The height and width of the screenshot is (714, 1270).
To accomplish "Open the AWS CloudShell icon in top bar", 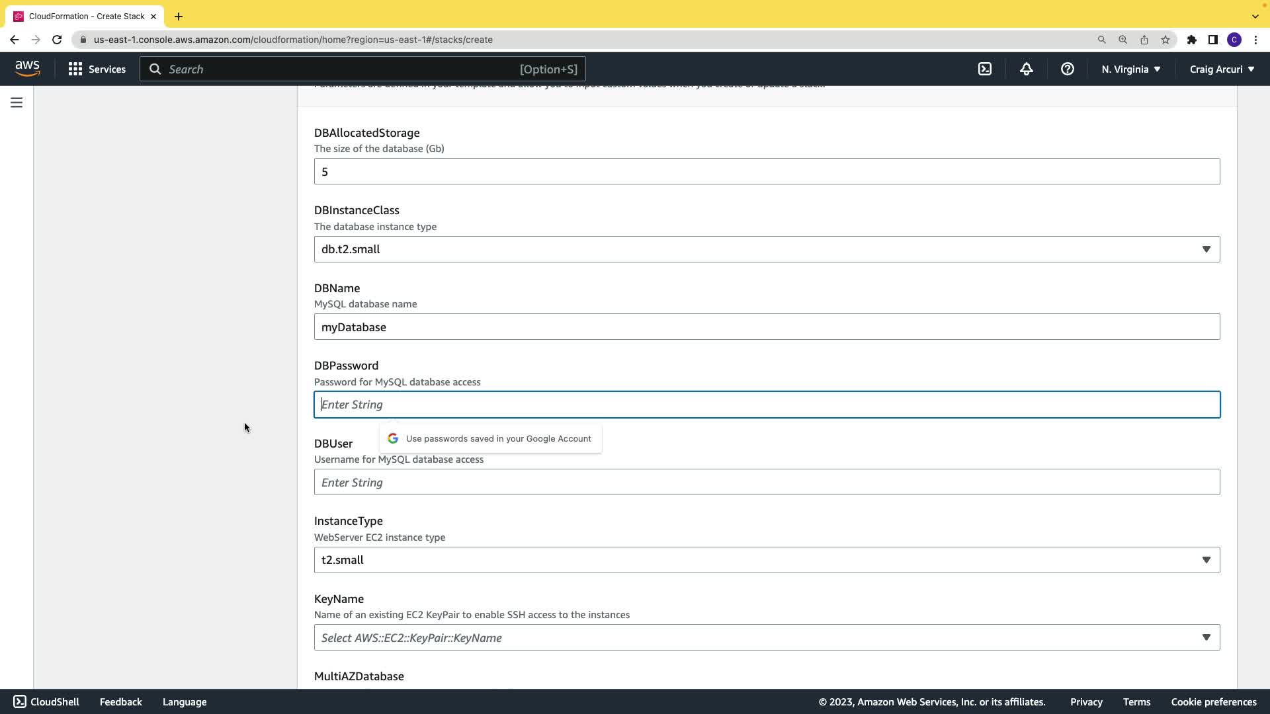I will pyautogui.click(x=985, y=69).
